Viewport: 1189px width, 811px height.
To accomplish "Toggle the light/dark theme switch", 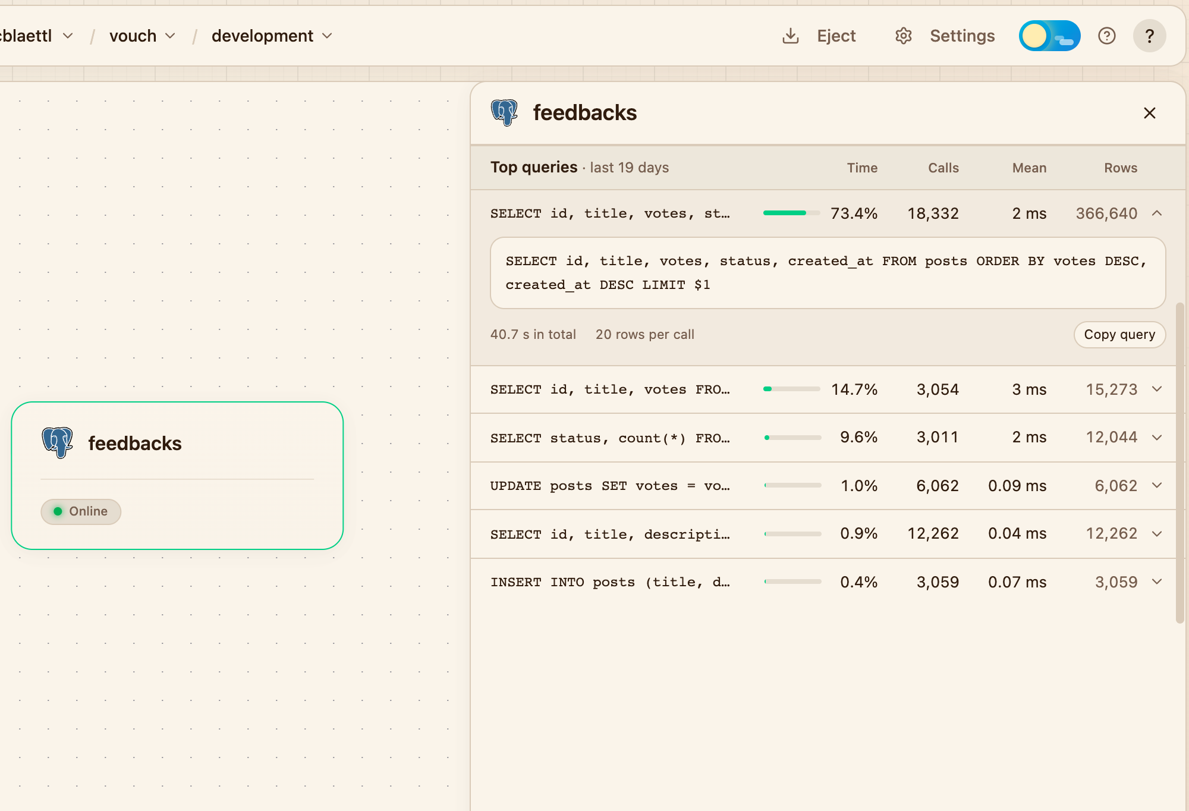I will (x=1049, y=36).
